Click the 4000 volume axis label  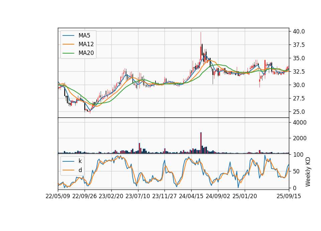click(x=300, y=123)
